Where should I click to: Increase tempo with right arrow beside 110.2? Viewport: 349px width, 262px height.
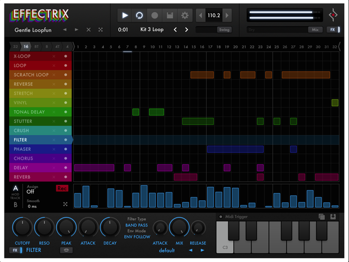coord(227,15)
